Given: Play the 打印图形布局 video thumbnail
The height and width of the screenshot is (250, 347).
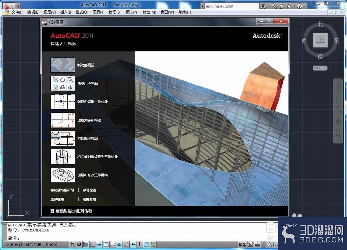Looking at the screenshot, I should pyautogui.click(x=62, y=138).
